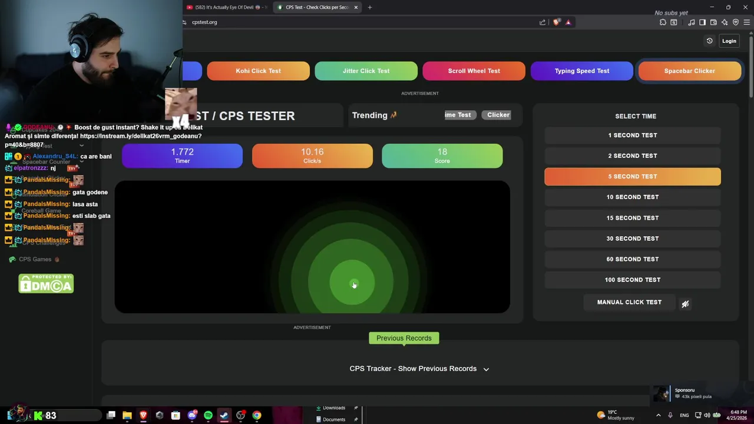
Task: Open Brave Shields lion icon
Action: 557,22
